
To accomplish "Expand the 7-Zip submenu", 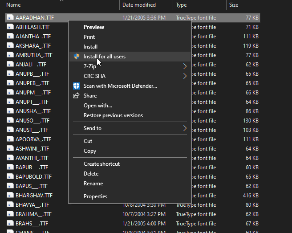I will 185,66.
